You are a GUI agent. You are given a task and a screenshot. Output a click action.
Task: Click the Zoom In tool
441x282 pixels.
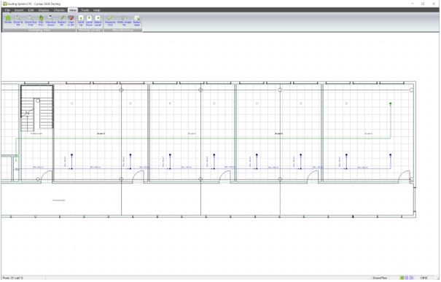[x=18, y=20]
